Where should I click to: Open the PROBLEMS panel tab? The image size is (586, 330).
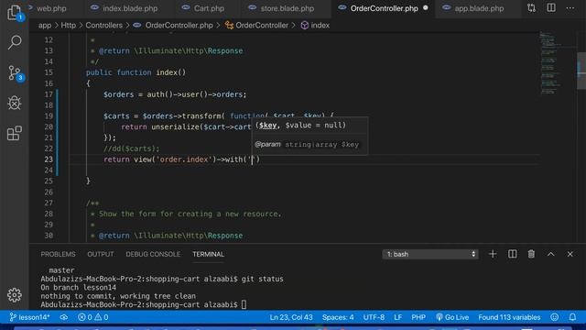pos(58,254)
